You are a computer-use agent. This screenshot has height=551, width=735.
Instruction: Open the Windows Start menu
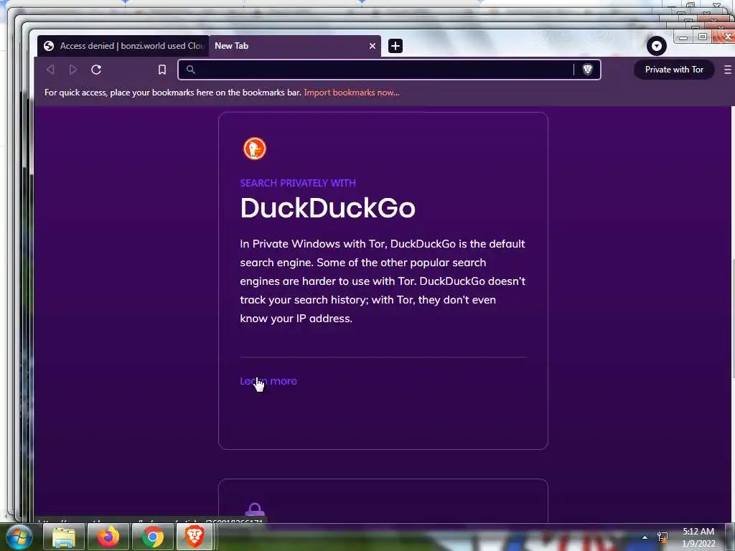pyautogui.click(x=19, y=537)
